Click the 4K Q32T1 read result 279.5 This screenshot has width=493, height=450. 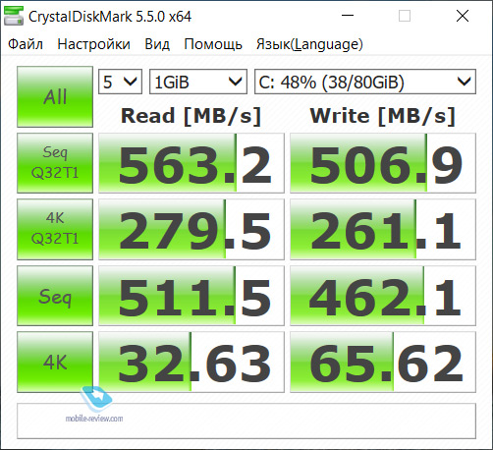(x=192, y=229)
